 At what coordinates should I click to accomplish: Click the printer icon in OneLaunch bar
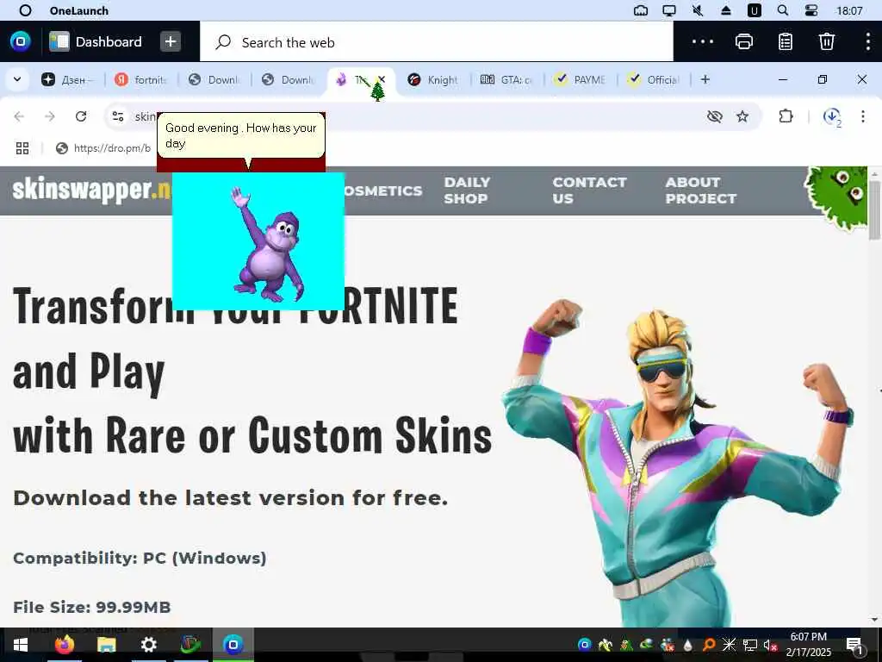click(743, 41)
